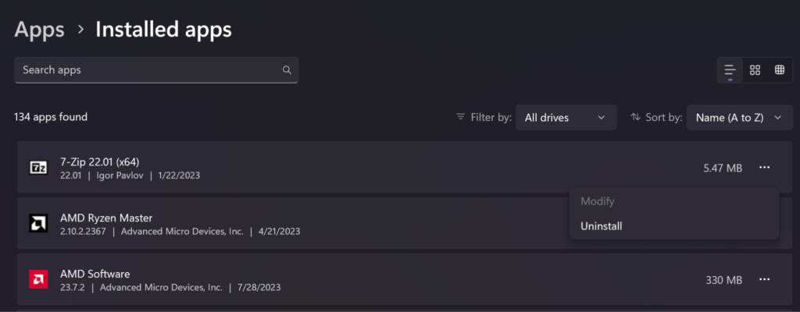This screenshot has height=312, width=800.
Task: Choose Uninstall from the context menu
Action: point(601,226)
